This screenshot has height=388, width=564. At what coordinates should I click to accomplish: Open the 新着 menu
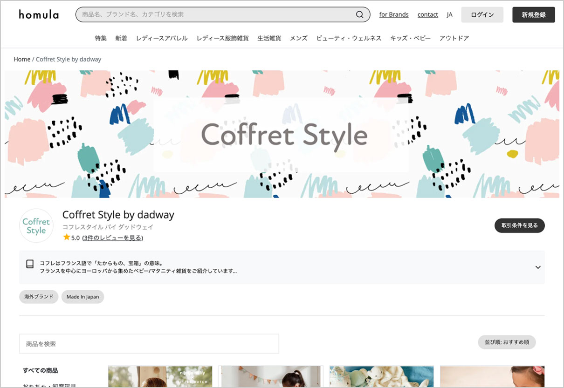(x=121, y=38)
